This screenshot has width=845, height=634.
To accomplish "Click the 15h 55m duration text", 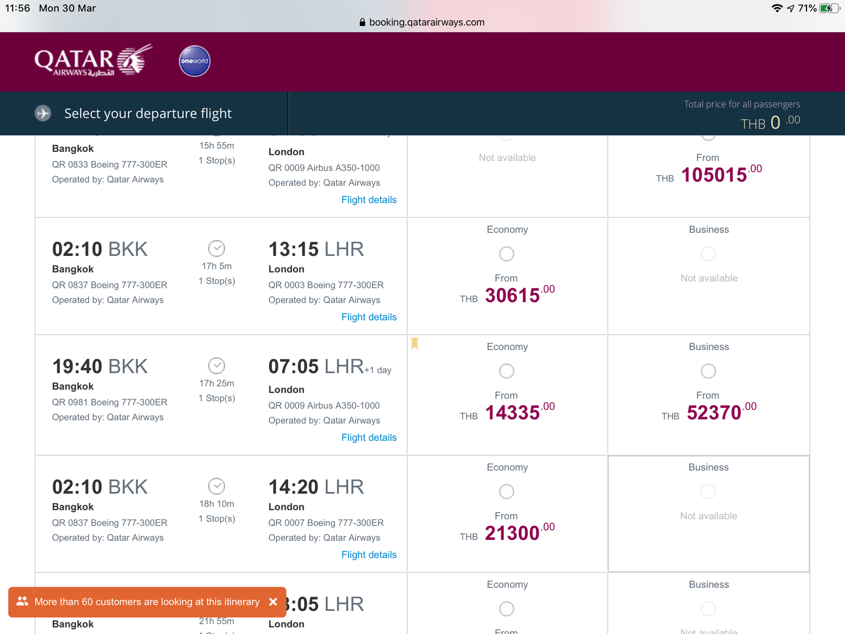I will coord(217,145).
